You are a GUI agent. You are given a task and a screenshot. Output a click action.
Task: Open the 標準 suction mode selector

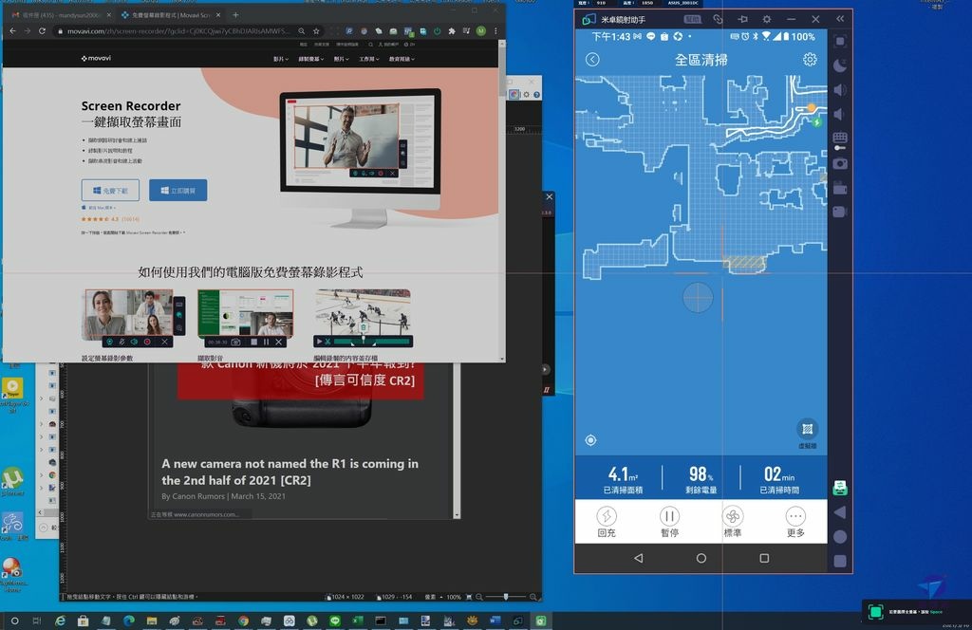(x=733, y=522)
